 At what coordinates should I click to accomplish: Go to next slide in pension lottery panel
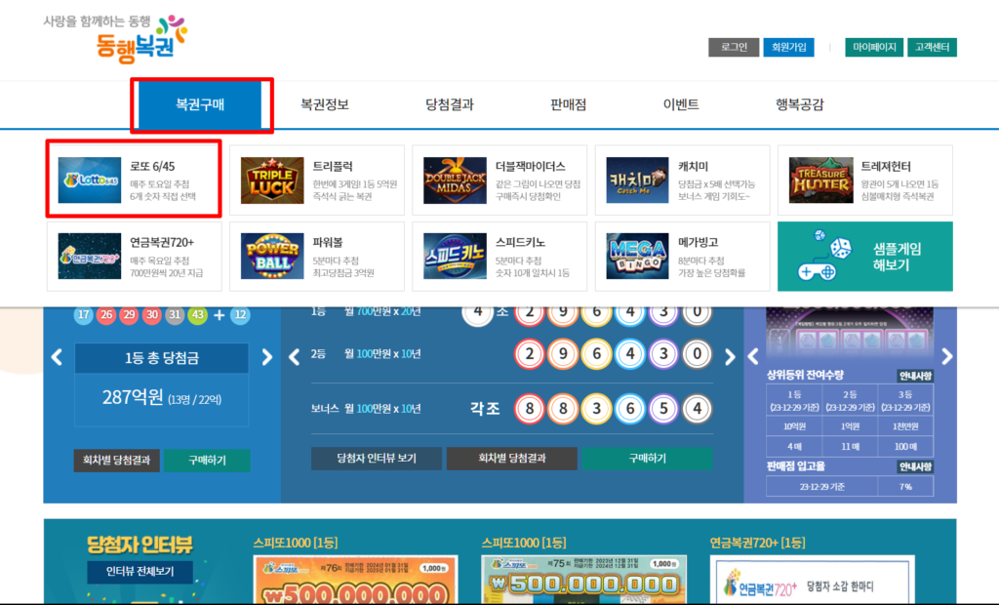(x=730, y=357)
